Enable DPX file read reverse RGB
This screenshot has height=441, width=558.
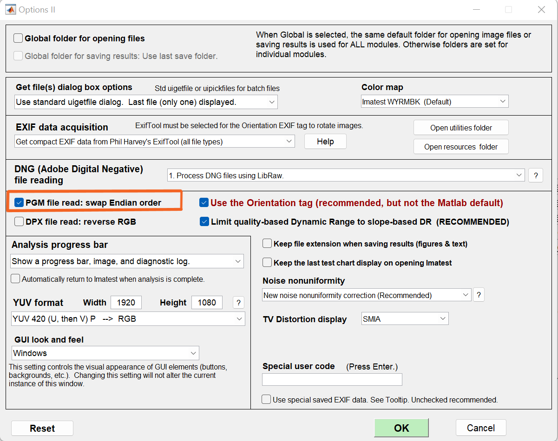[19, 221]
